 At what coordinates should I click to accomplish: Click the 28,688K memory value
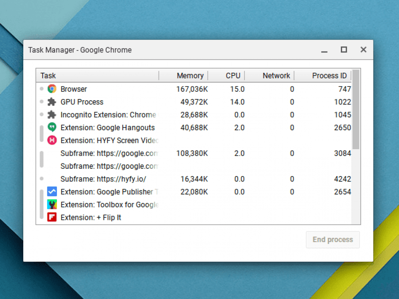pyautogui.click(x=194, y=115)
